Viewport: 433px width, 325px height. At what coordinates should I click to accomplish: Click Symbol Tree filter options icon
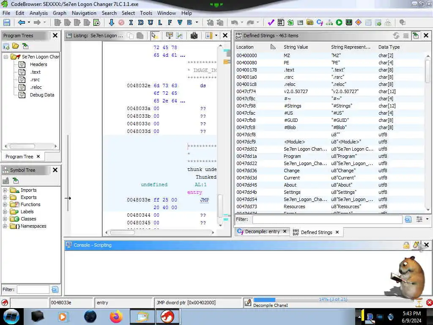point(55,289)
